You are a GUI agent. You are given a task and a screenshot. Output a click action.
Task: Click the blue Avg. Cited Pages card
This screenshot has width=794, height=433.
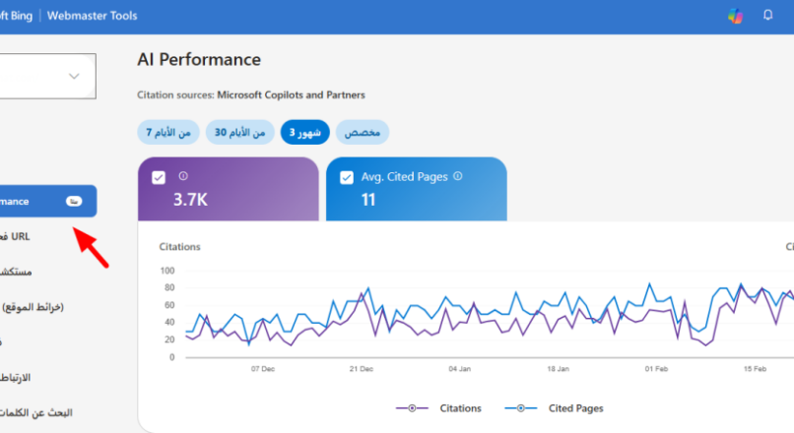pyautogui.click(x=417, y=189)
